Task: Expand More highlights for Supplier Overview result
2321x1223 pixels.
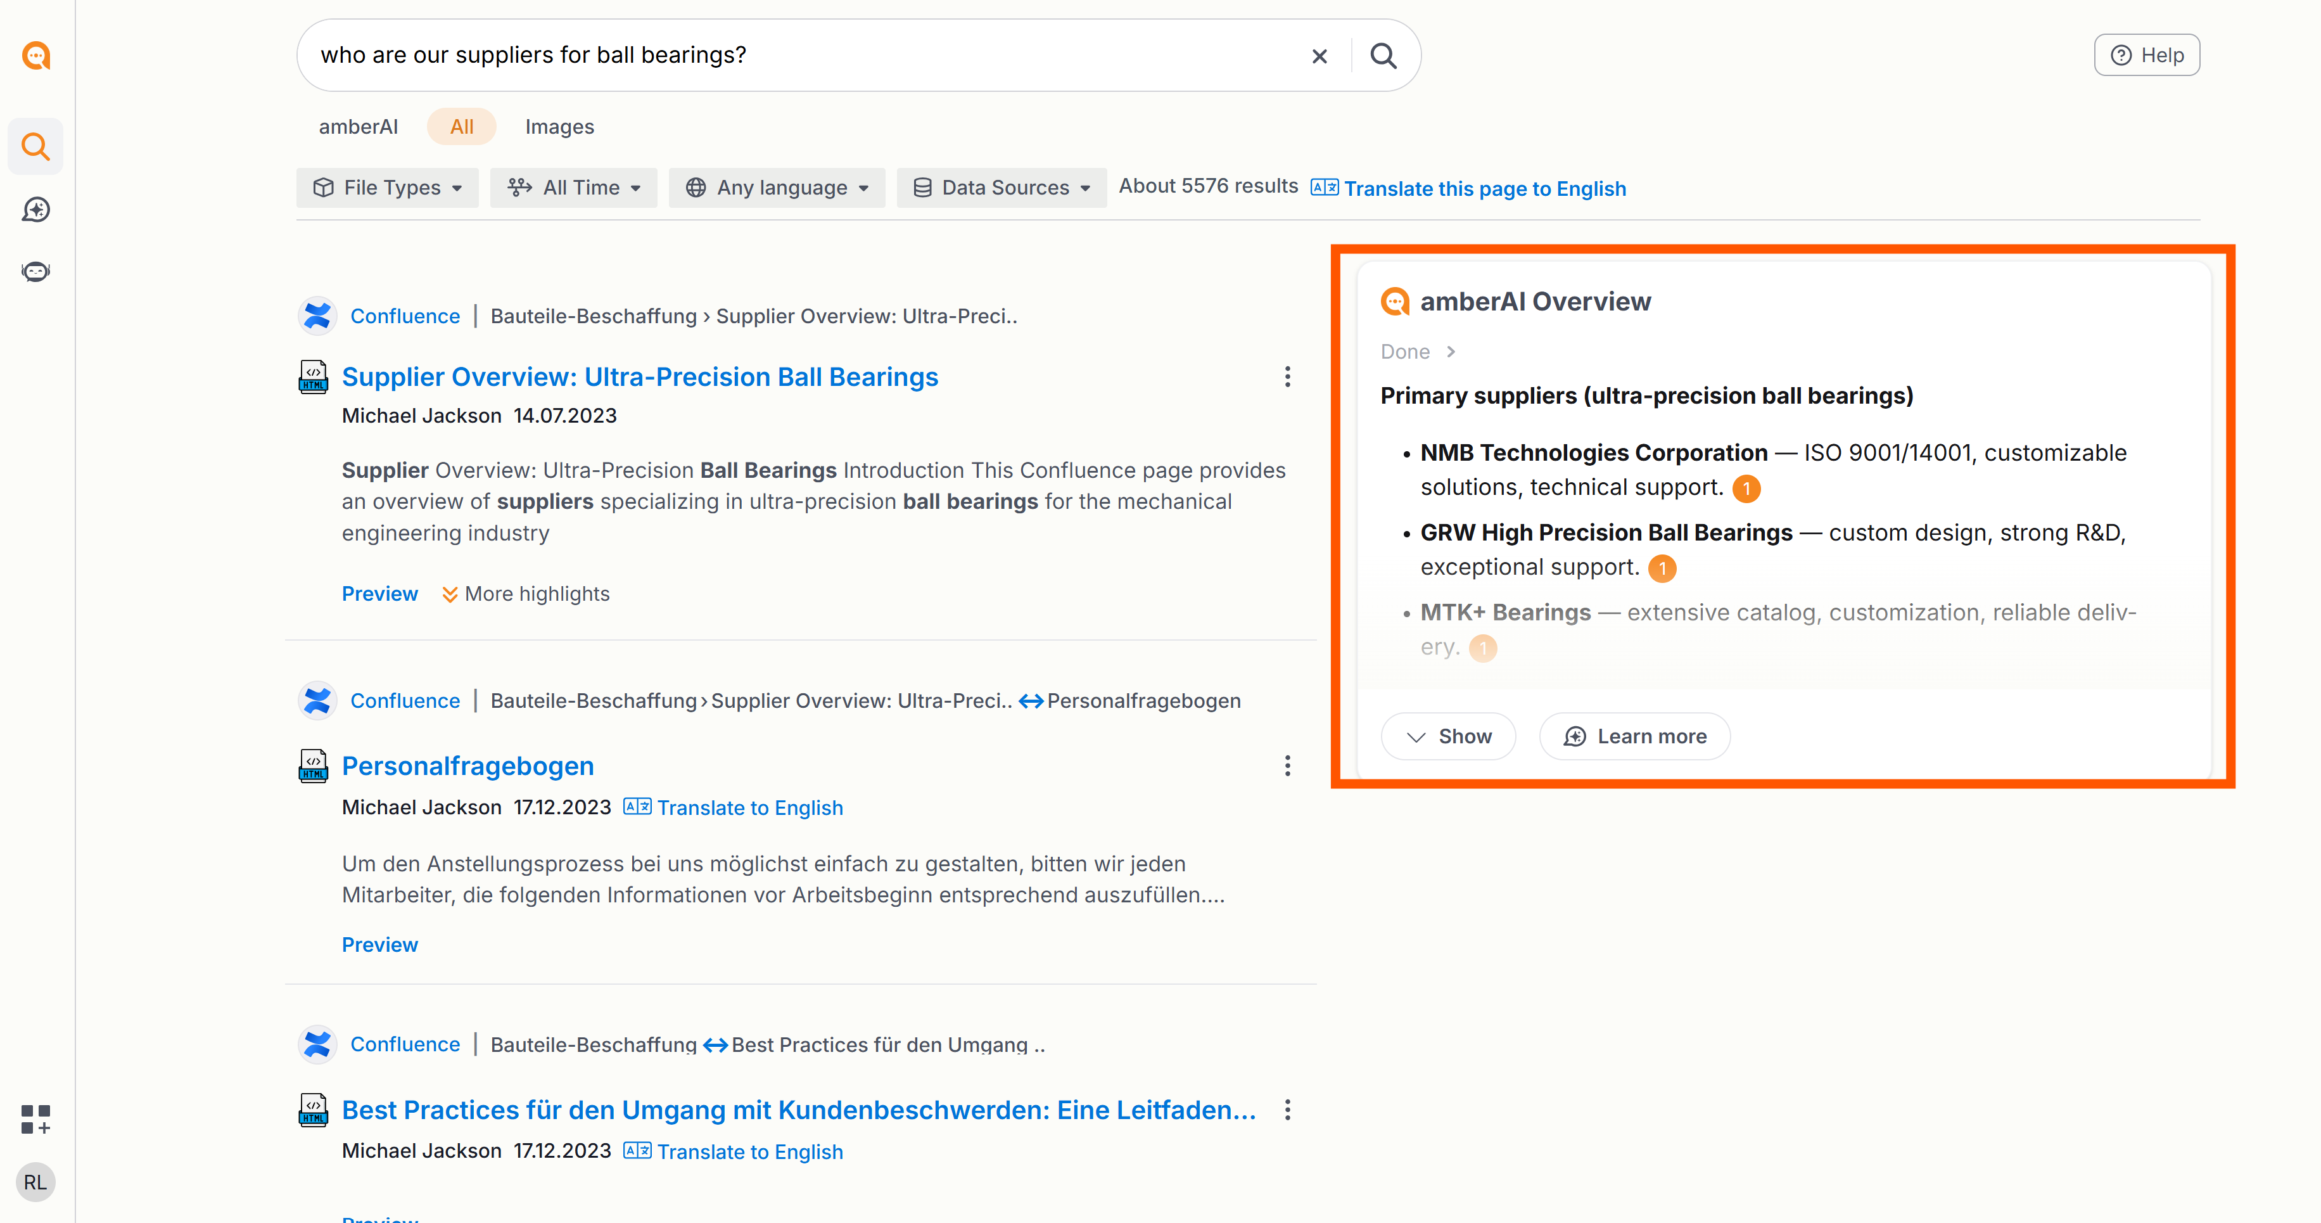Action: [x=525, y=594]
